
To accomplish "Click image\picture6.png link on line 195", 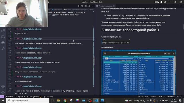I will pos(32,76).
